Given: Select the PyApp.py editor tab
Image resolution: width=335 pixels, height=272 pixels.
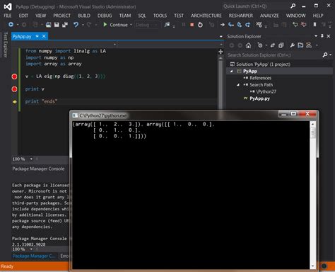Looking at the screenshot, I should pos(22,36).
